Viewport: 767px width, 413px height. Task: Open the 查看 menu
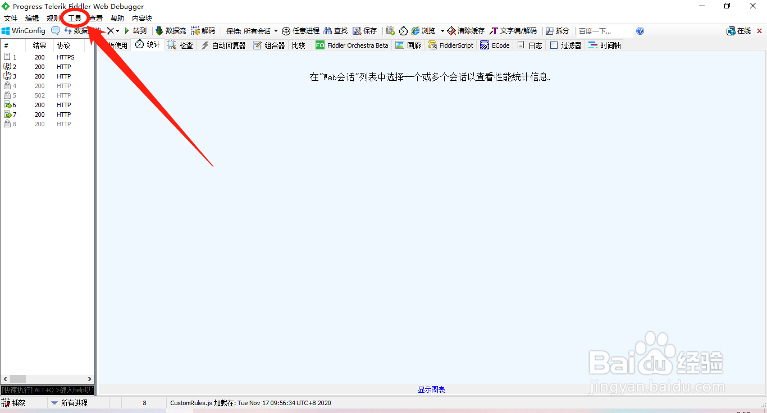[96, 19]
